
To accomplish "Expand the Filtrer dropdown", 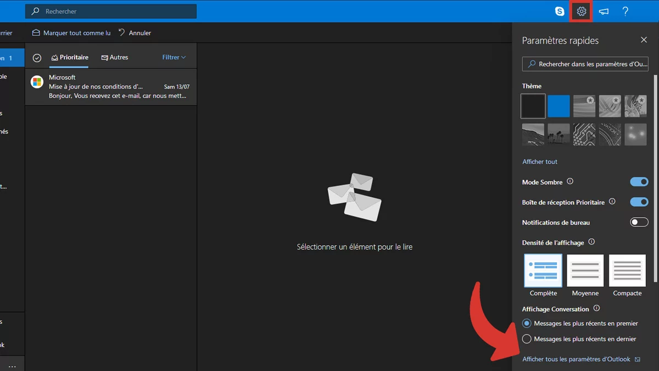I will pos(174,57).
